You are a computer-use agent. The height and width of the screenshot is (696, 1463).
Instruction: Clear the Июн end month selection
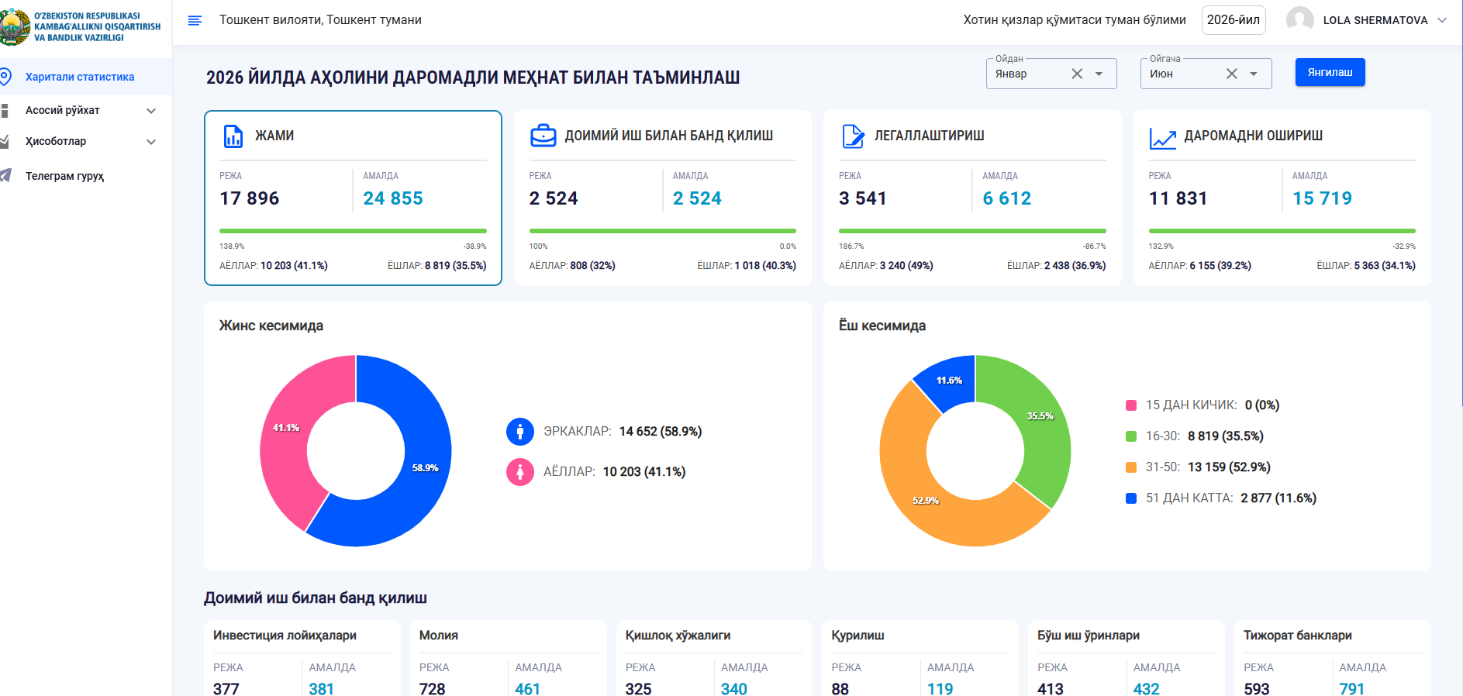[x=1232, y=74]
